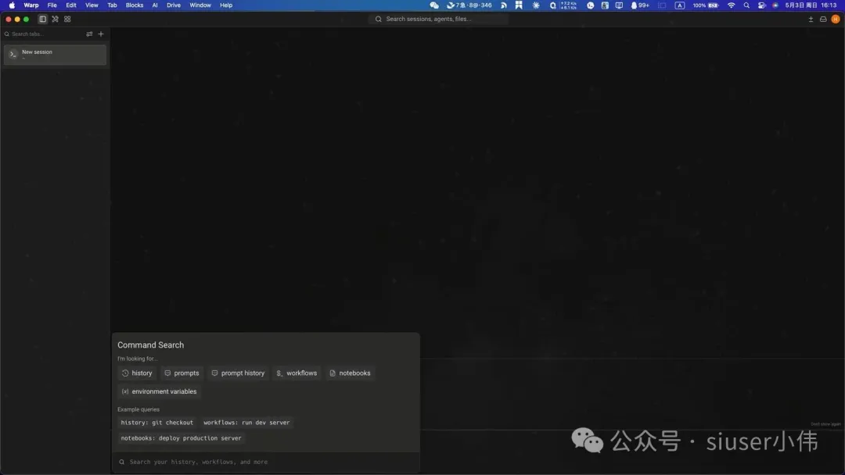Click the input source A icon
Image resolution: width=845 pixels, height=475 pixels.
tap(680, 5)
